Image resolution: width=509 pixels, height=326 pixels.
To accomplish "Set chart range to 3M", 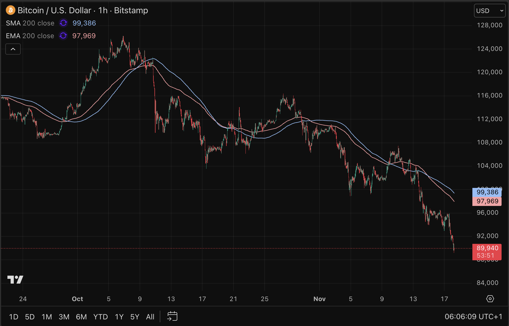I will coord(64,317).
